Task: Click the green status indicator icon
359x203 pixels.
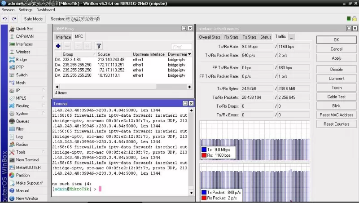Action: coord(349,18)
